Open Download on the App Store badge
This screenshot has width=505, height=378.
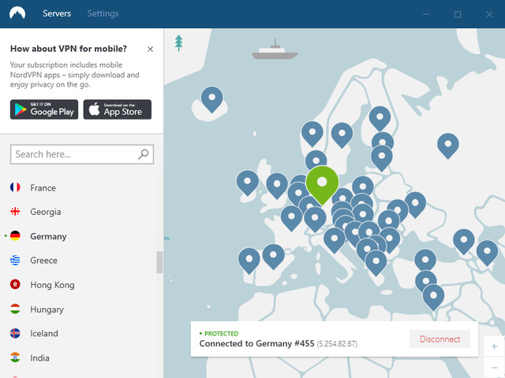point(117,109)
